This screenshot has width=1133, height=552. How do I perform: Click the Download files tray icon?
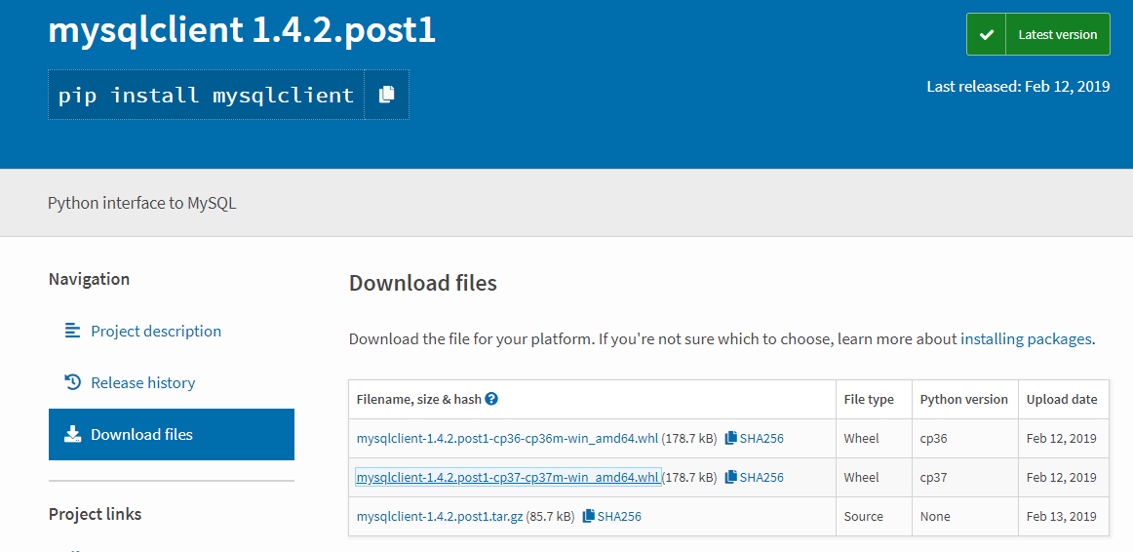tap(73, 434)
